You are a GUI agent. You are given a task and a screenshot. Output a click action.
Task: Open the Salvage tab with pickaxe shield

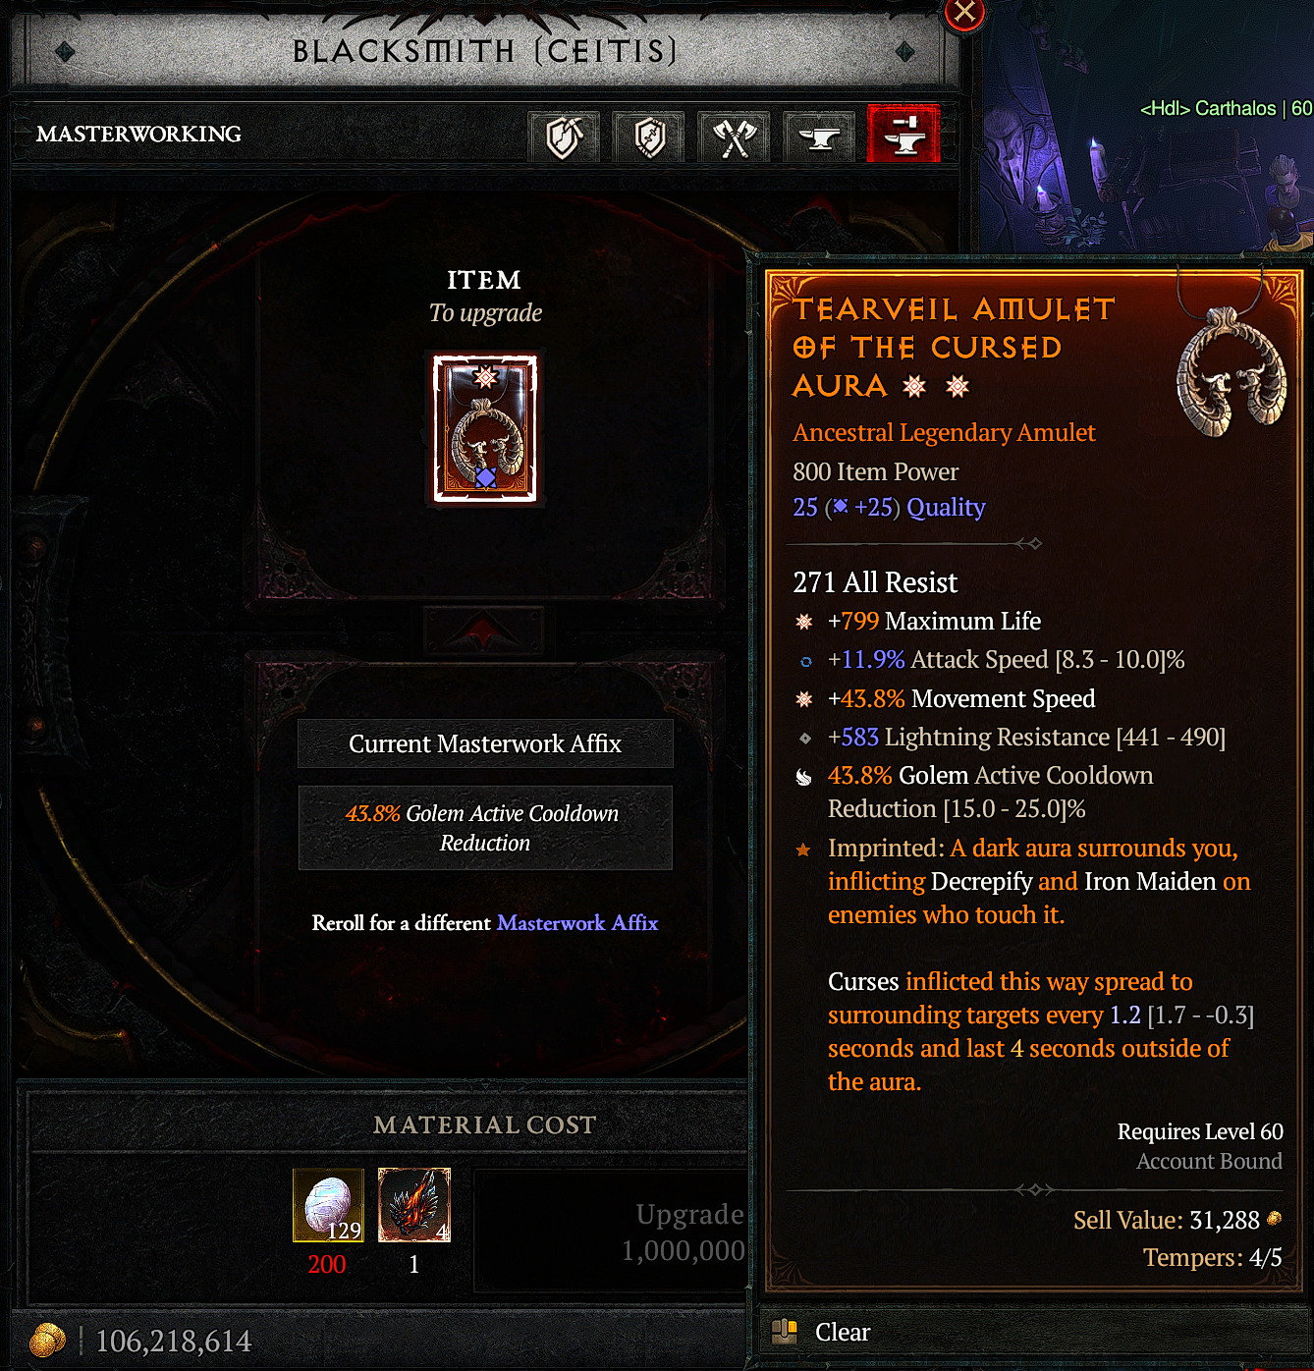coord(564,137)
